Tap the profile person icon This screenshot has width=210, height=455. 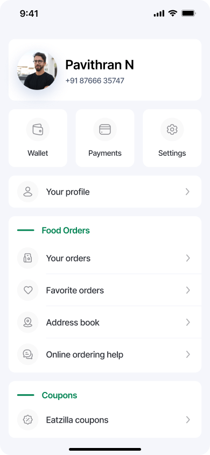(28, 191)
